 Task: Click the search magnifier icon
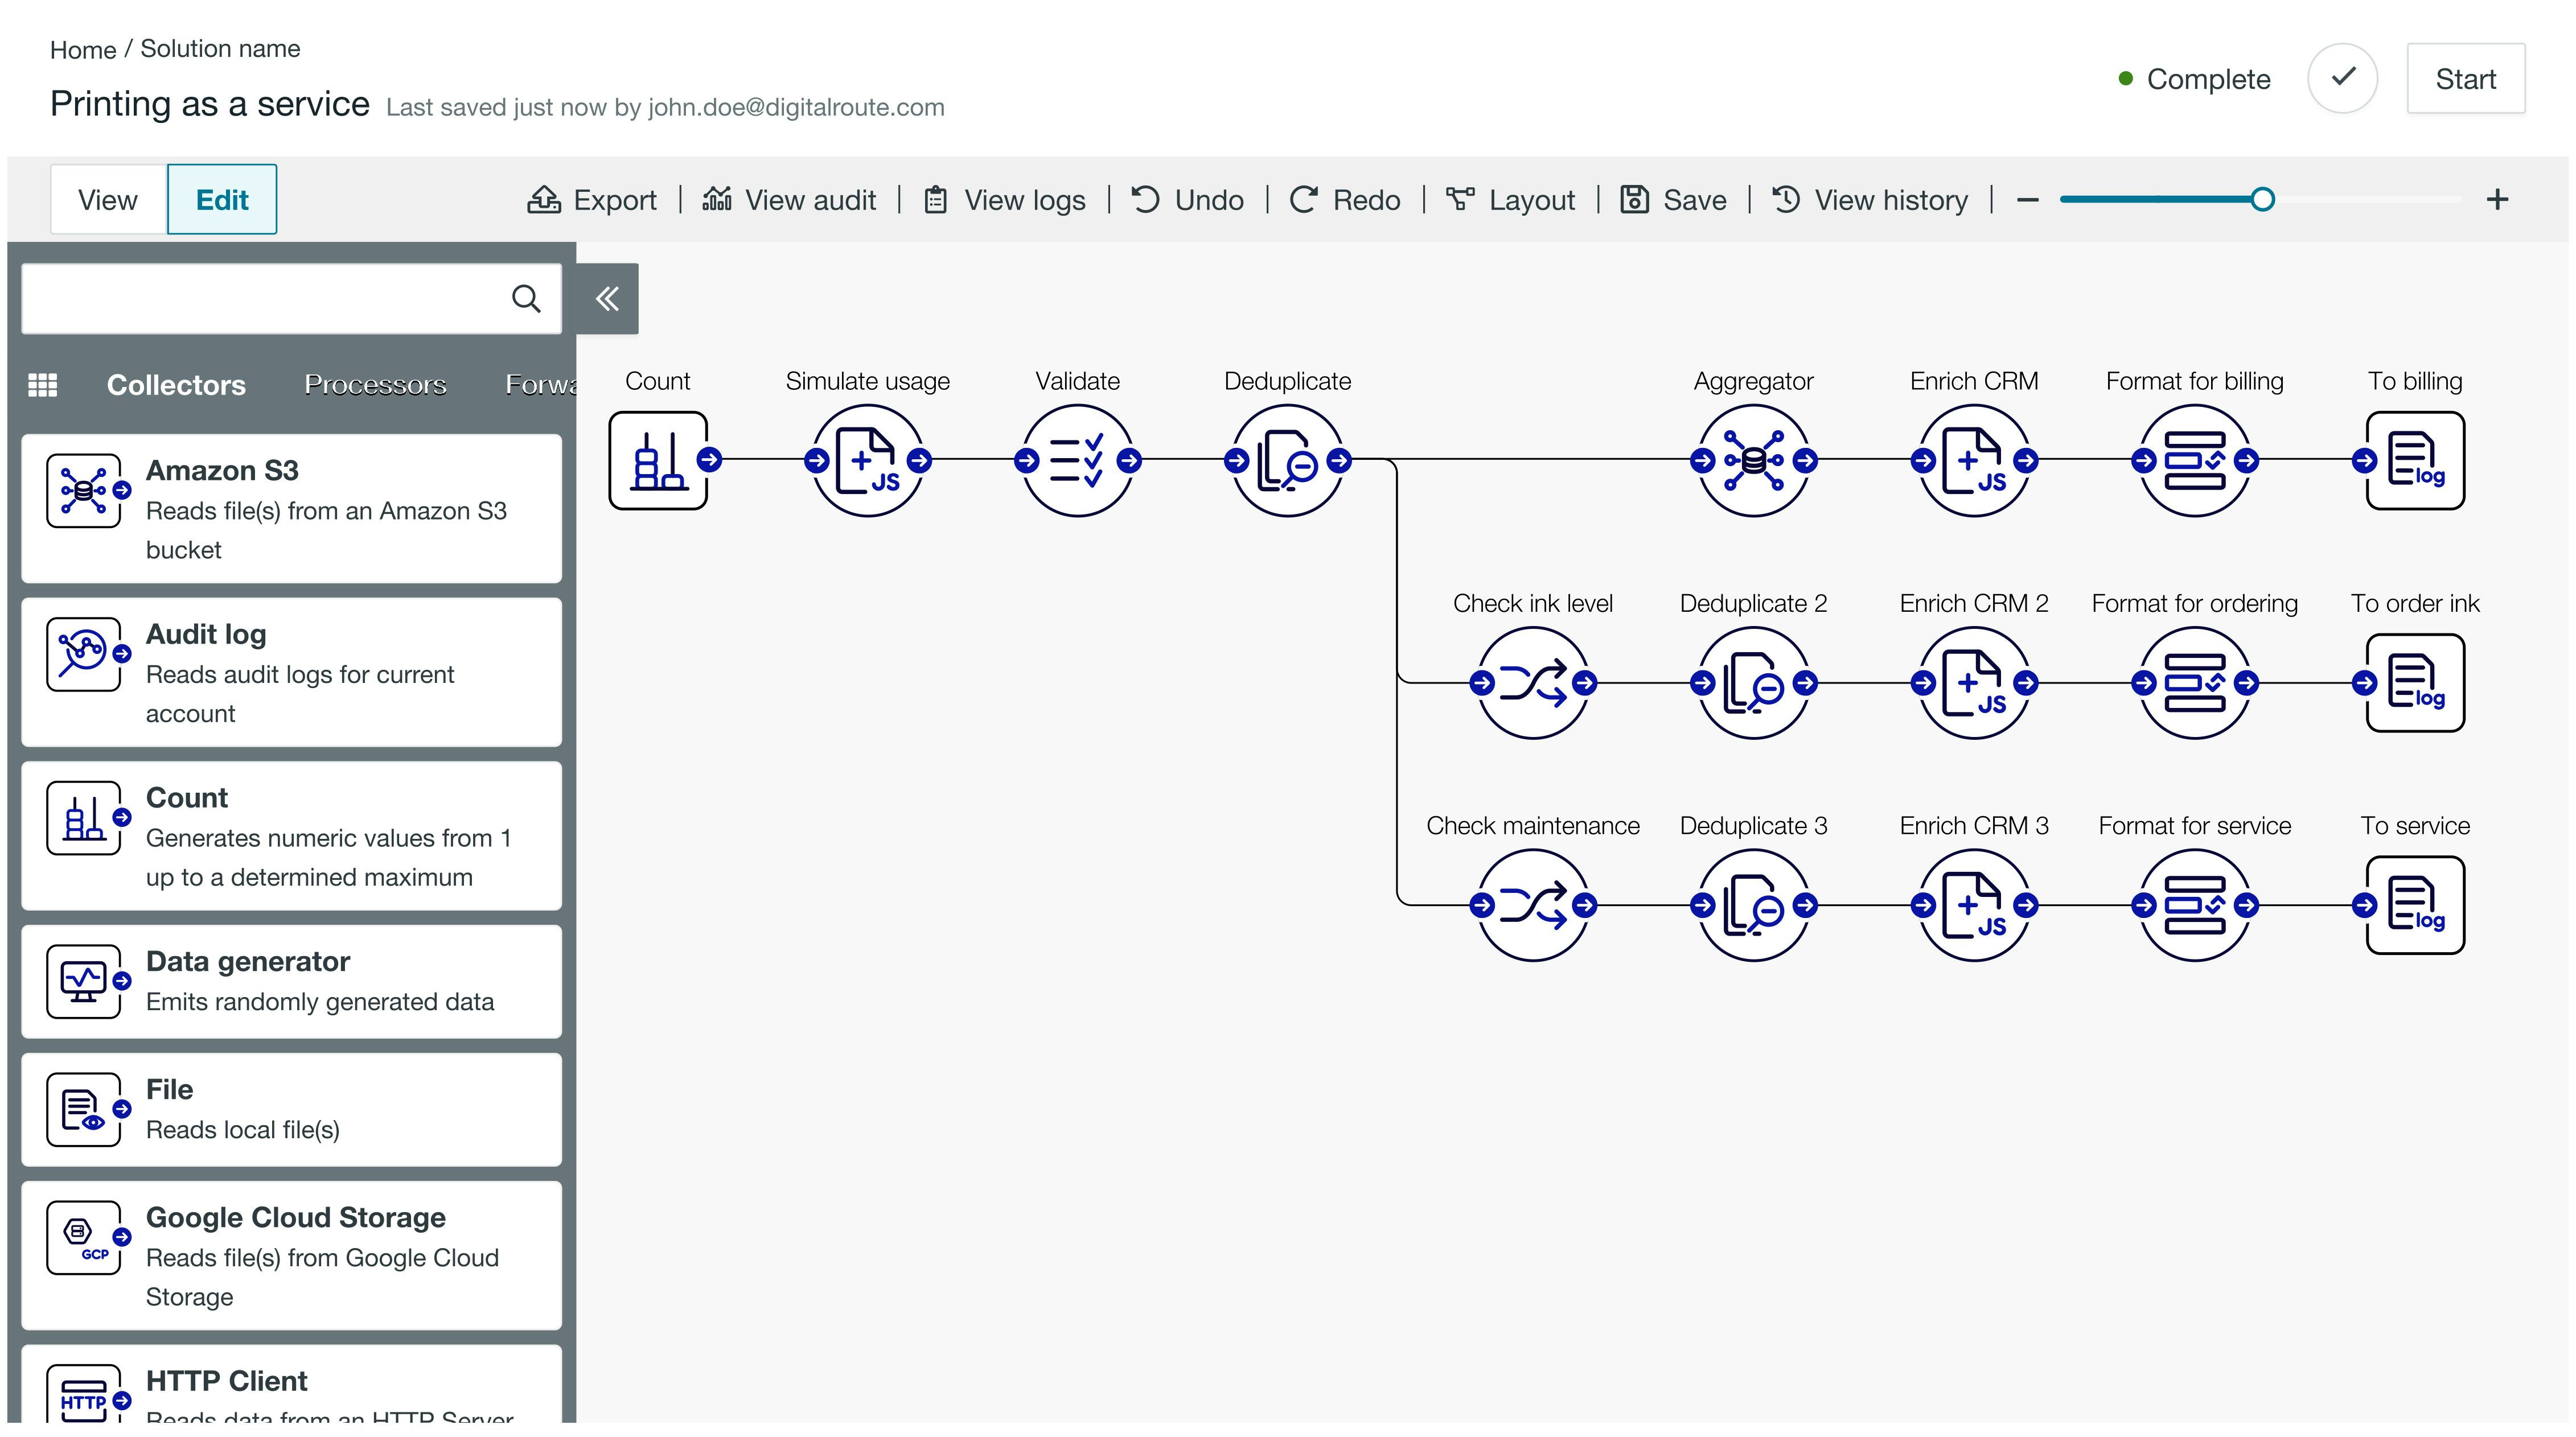click(x=526, y=298)
